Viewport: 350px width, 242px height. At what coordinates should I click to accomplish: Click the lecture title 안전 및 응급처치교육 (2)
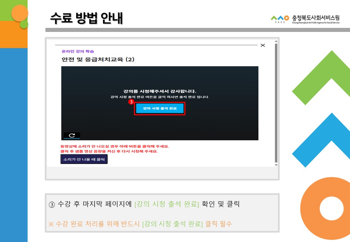click(98, 59)
